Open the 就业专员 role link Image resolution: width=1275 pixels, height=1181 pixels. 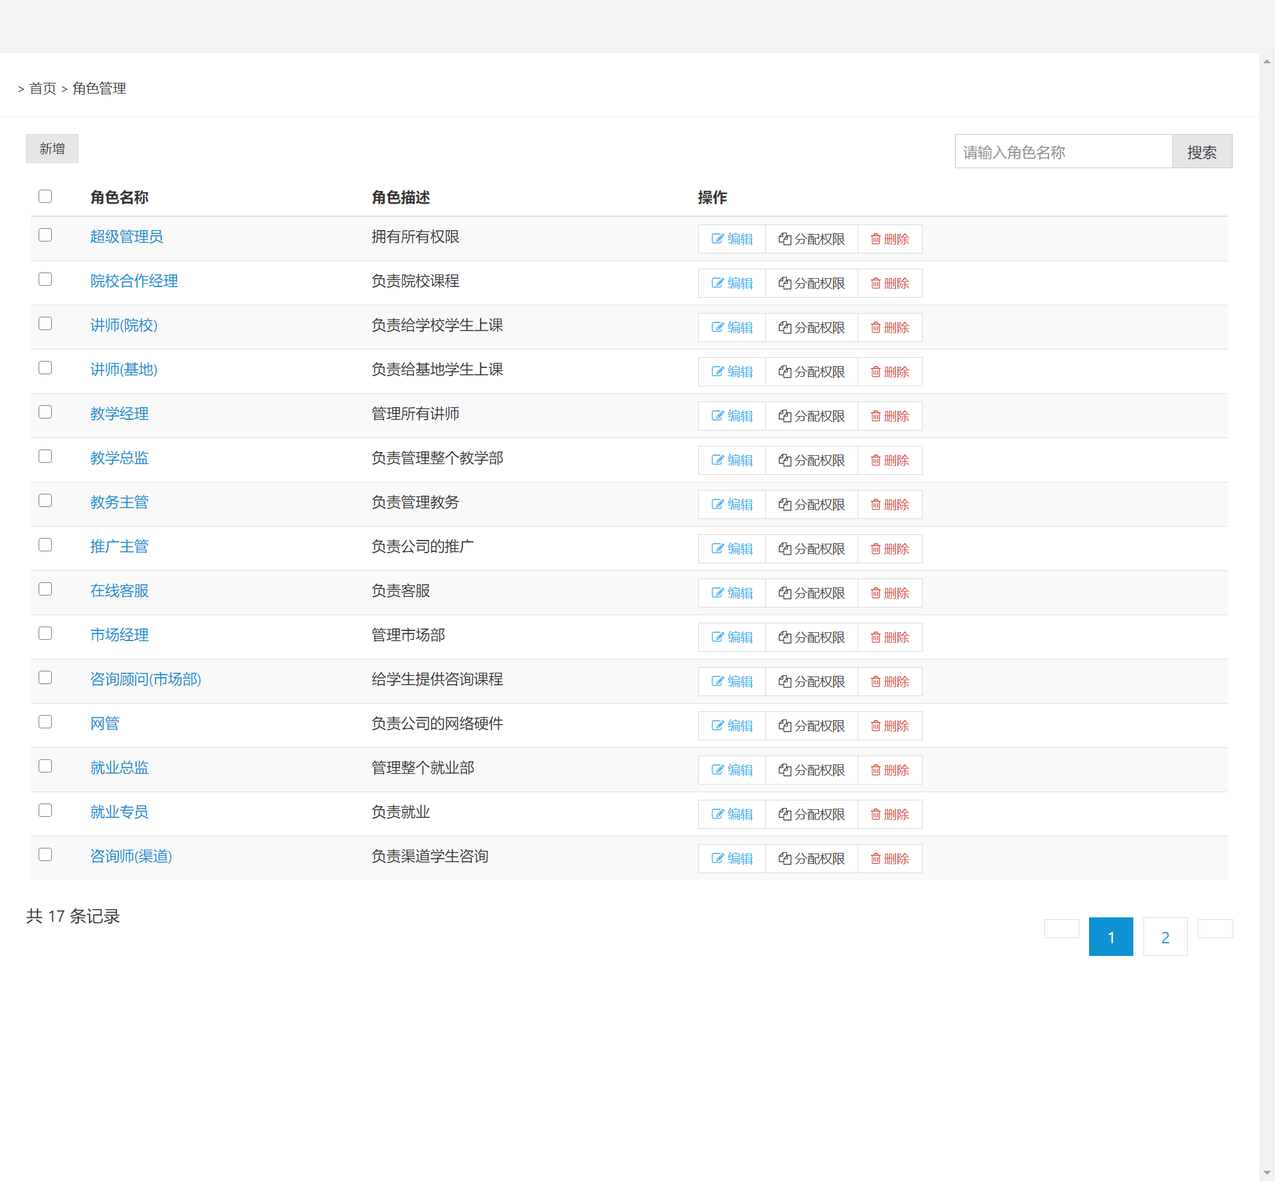click(120, 812)
